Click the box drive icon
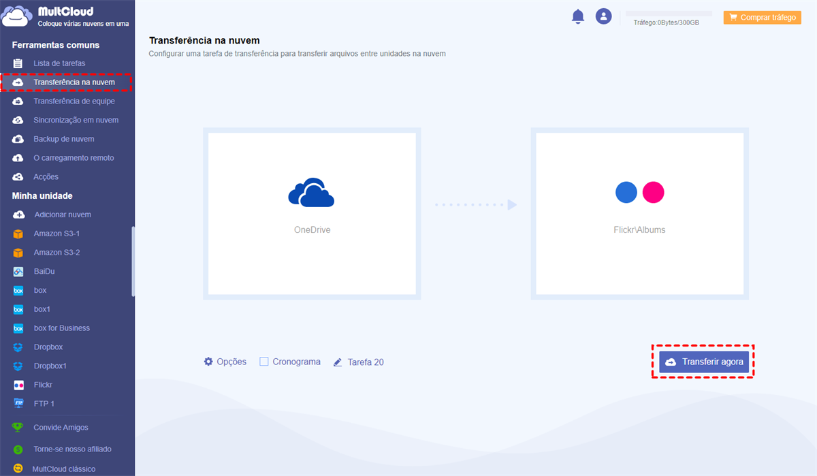This screenshot has width=817, height=476. [18, 290]
